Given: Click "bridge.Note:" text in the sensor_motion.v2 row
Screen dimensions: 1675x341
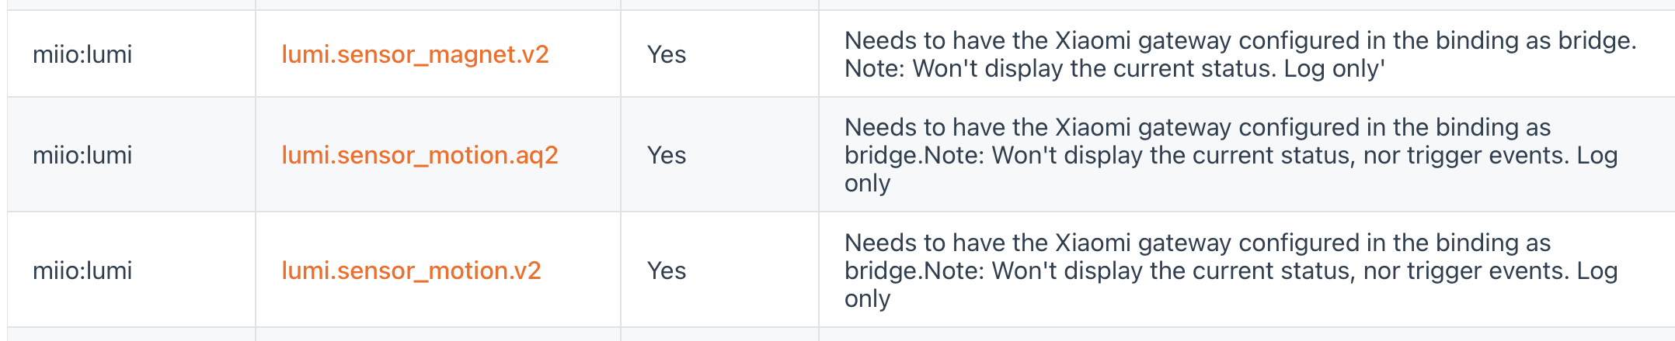Looking at the screenshot, I should click(914, 271).
